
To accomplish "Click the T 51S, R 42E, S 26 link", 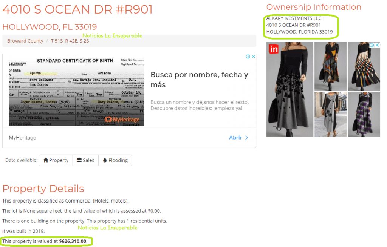I will 70,41.
